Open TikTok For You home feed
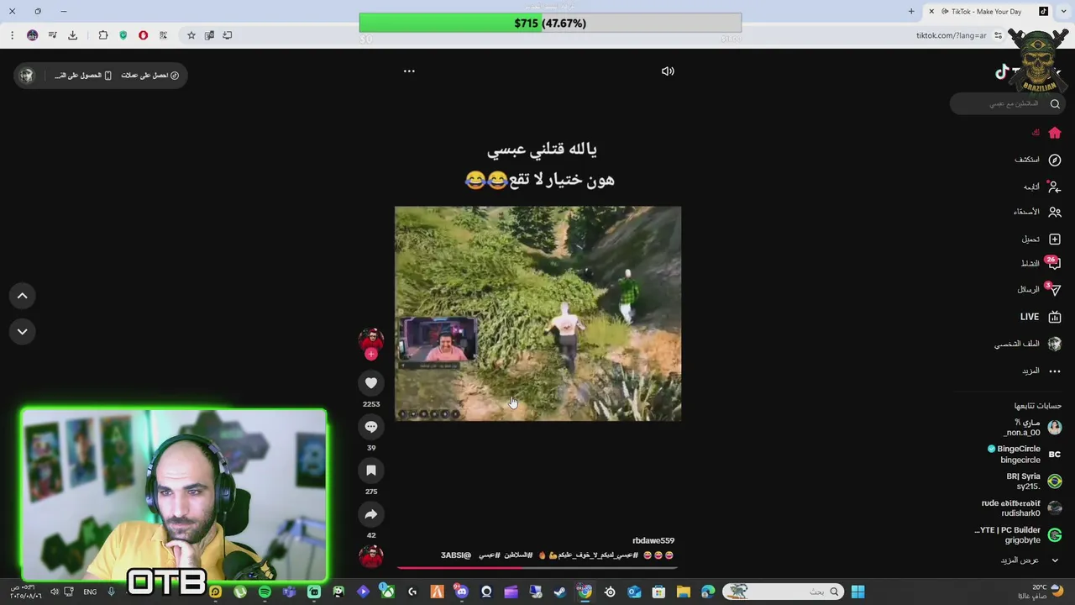This screenshot has width=1075, height=605. point(1046,133)
